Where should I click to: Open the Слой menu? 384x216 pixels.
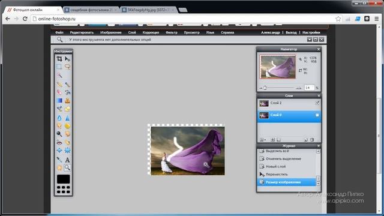click(132, 32)
